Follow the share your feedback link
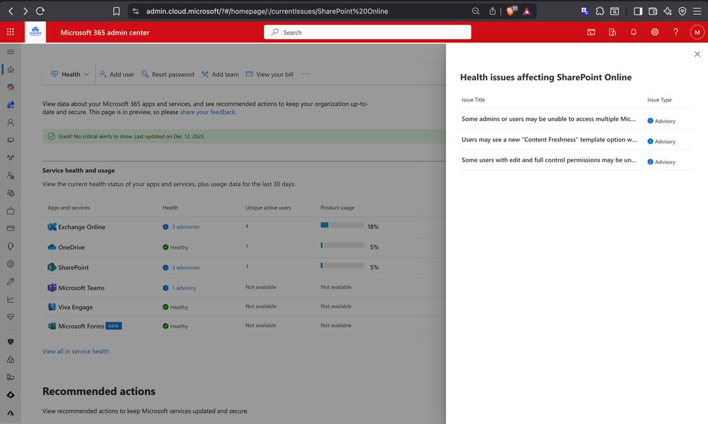This screenshot has height=424, width=708. click(208, 112)
